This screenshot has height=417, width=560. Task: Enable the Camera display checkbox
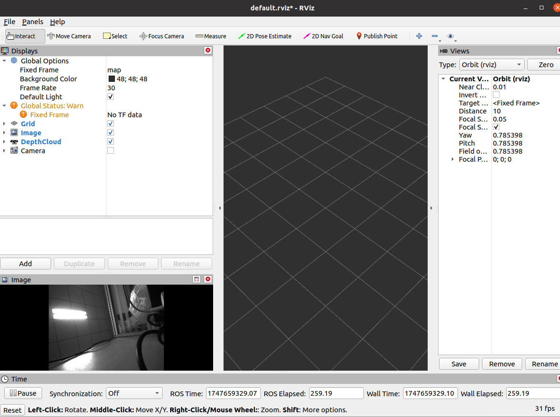[111, 150]
